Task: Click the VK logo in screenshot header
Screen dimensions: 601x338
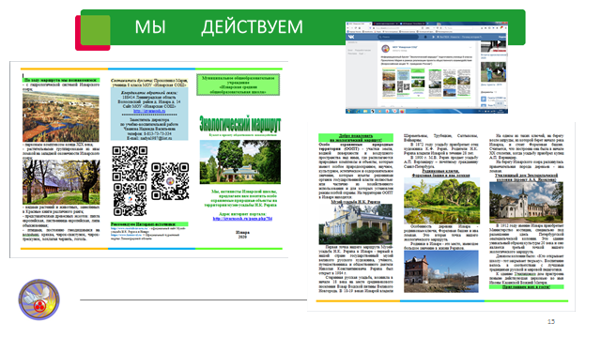Action: tap(351, 37)
